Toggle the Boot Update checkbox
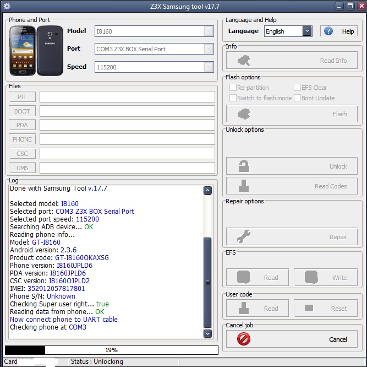 (x=297, y=98)
